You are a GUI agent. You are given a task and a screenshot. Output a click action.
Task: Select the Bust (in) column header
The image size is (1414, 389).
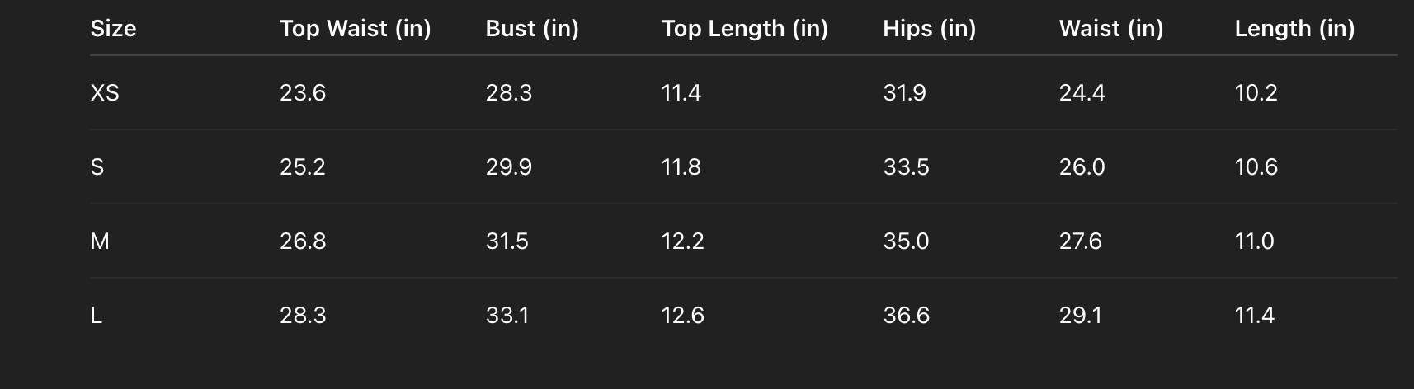(532, 29)
